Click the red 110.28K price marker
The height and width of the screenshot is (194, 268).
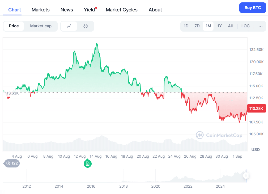point(256,108)
